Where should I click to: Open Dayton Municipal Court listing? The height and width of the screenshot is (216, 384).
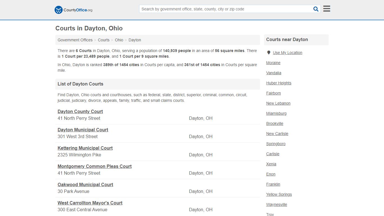tap(83, 130)
